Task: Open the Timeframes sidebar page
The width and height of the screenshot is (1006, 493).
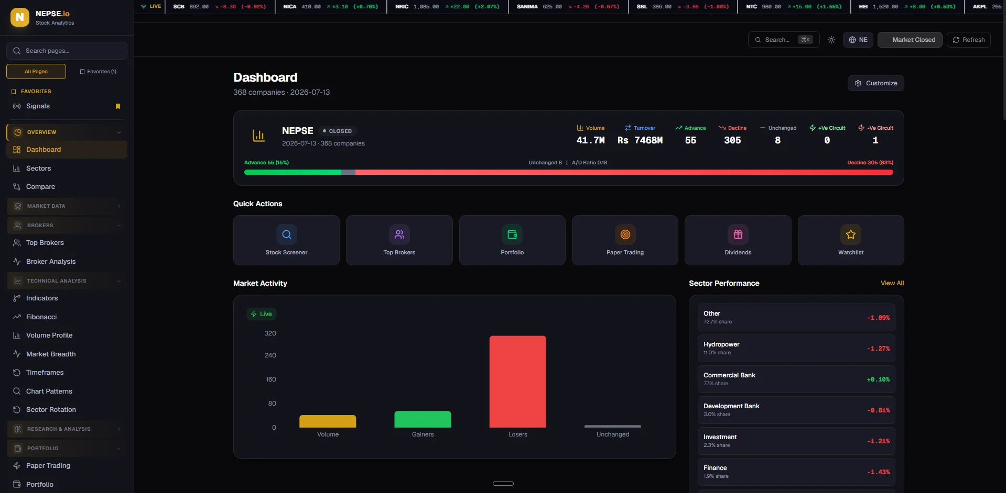Action: coord(67,373)
